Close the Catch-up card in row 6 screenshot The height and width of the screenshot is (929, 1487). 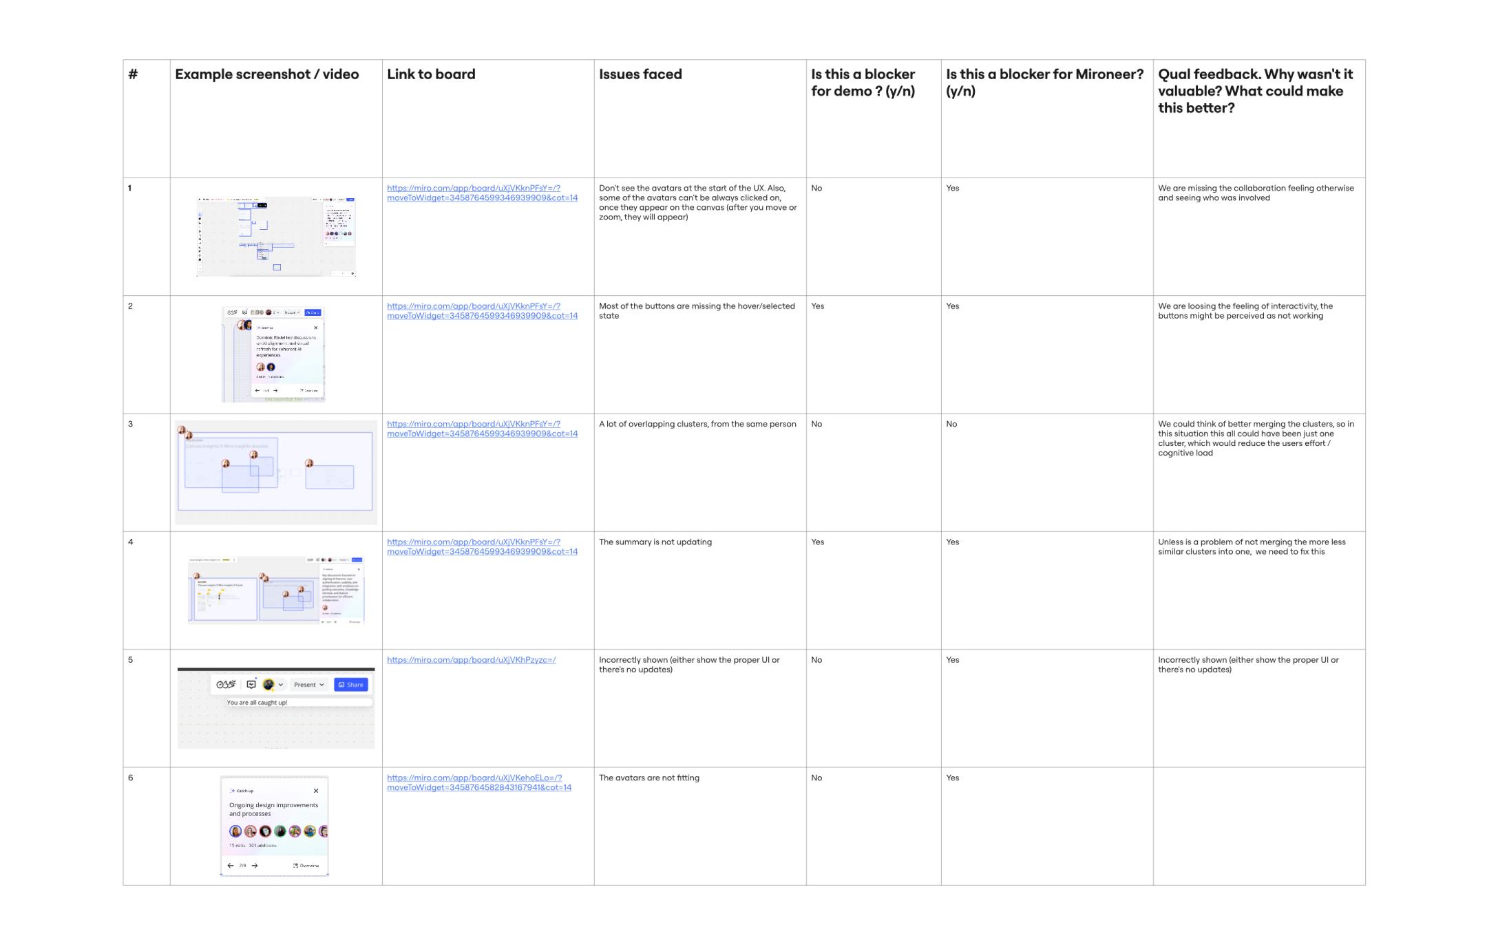pyautogui.click(x=316, y=791)
